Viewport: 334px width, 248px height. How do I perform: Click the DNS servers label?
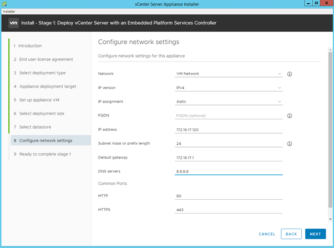click(x=109, y=171)
